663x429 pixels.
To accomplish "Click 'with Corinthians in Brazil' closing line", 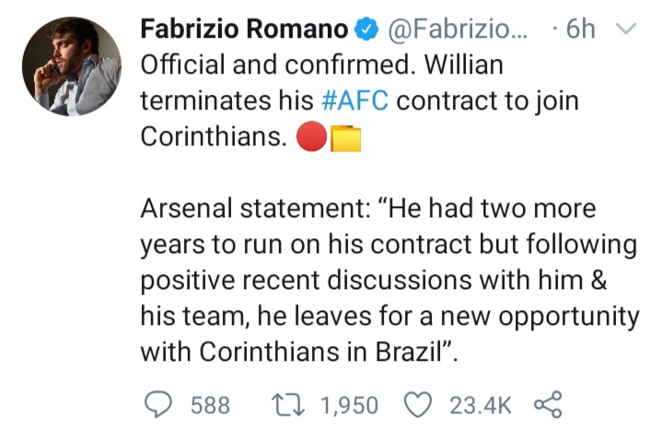I will click(299, 352).
